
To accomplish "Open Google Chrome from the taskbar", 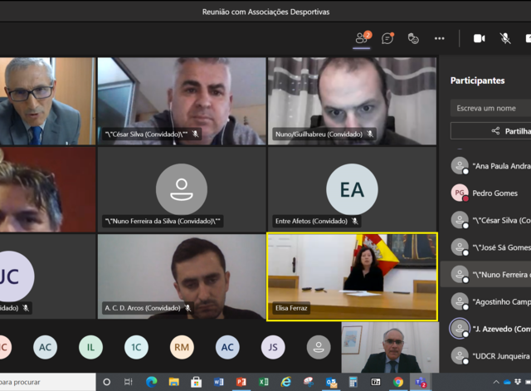I will tap(398, 382).
